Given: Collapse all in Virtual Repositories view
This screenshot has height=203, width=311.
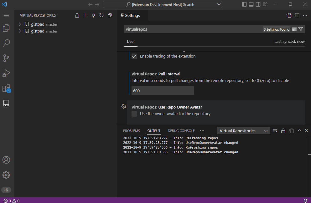Looking at the screenshot, I should point(110,15).
